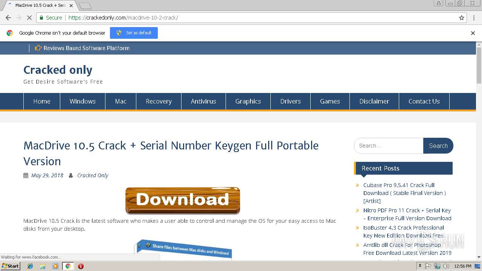482x271 pixels.
Task: Open the media player taskbar icon
Action: click(55, 266)
